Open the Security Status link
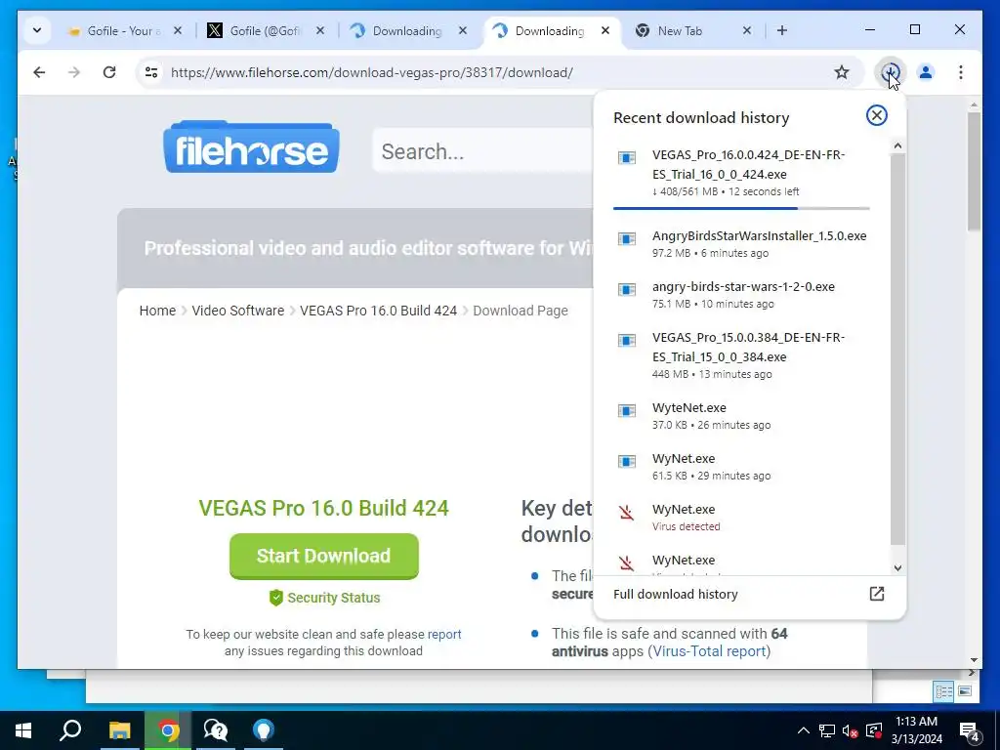Image resolution: width=1000 pixels, height=750 pixels. [324, 598]
